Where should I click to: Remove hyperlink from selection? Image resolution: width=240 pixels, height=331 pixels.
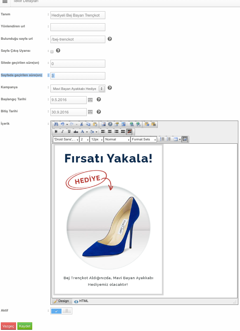click(138, 124)
